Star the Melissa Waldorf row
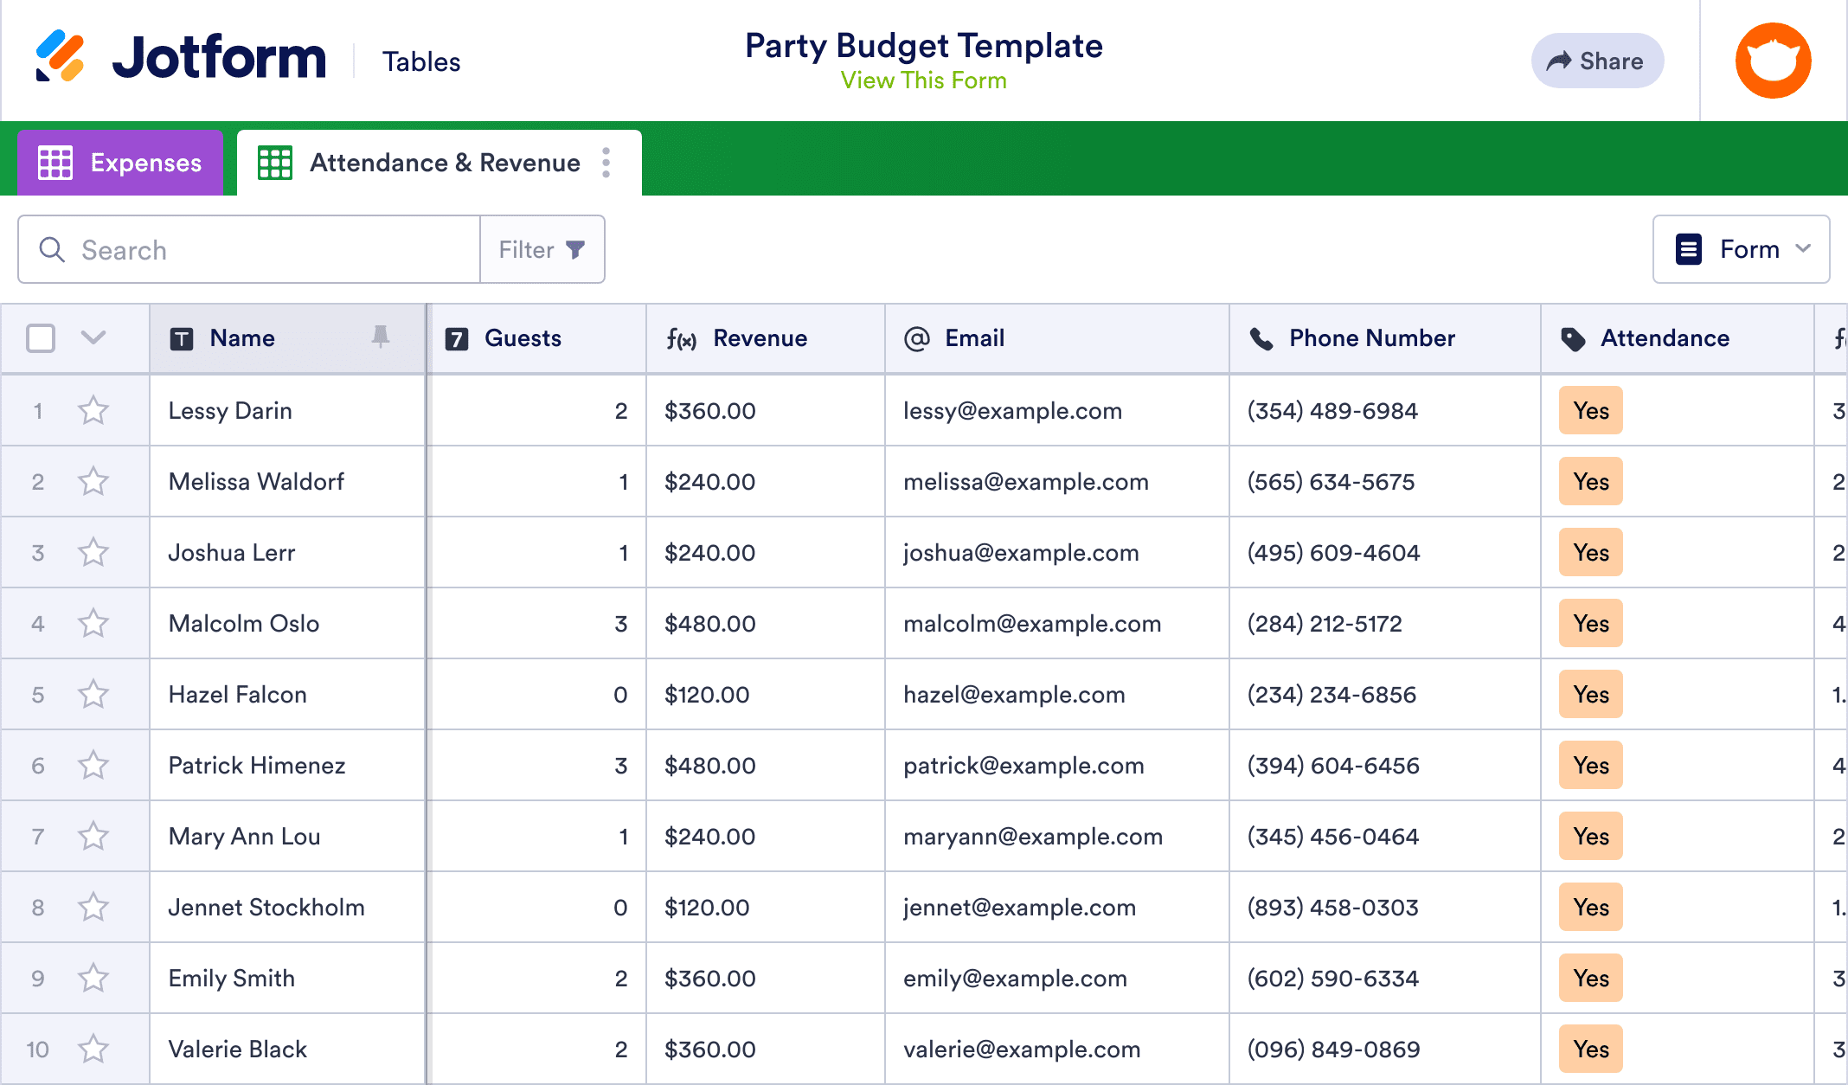This screenshot has width=1848, height=1085. (93, 481)
